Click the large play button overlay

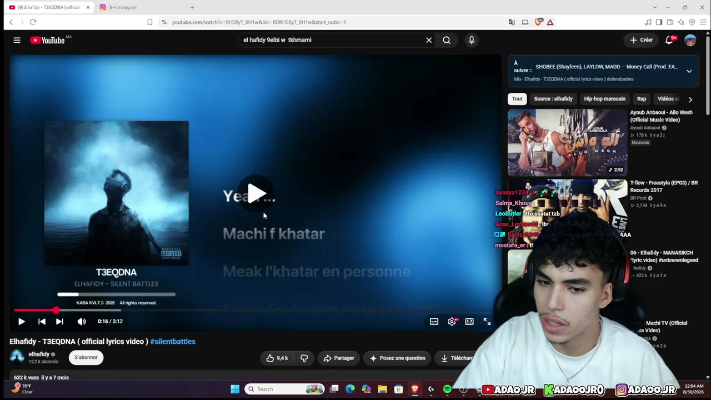[256, 193]
